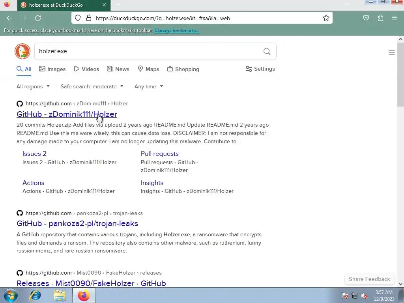Open the Pocket save icon

(x=366, y=18)
